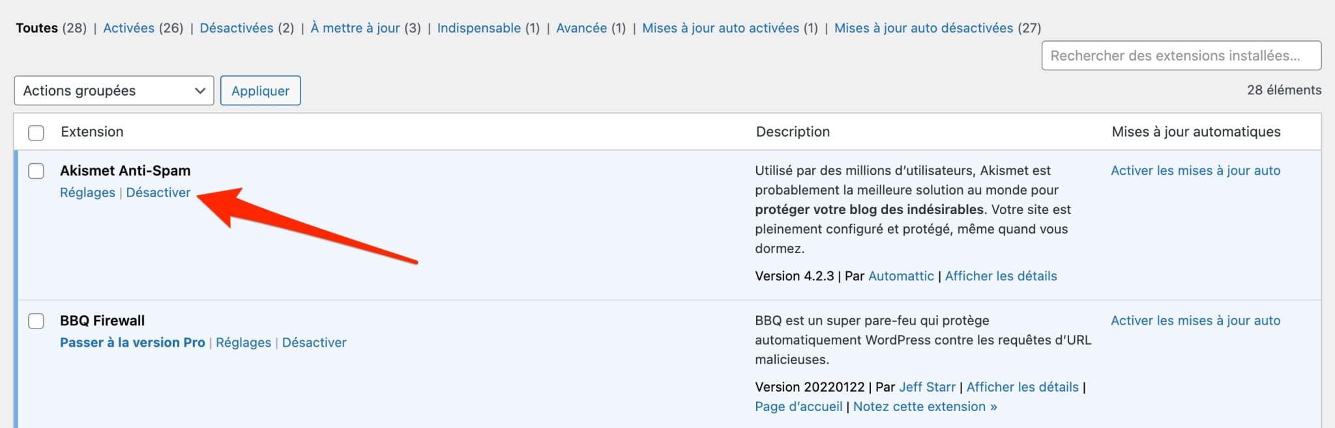
Task: Click the 28 éléments count text
Action: click(x=1284, y=90)
